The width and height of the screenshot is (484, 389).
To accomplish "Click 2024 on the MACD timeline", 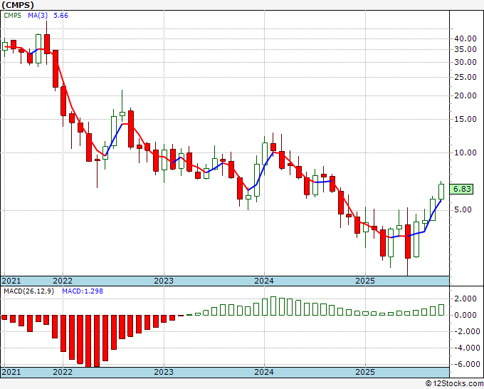I will point(264,372).
